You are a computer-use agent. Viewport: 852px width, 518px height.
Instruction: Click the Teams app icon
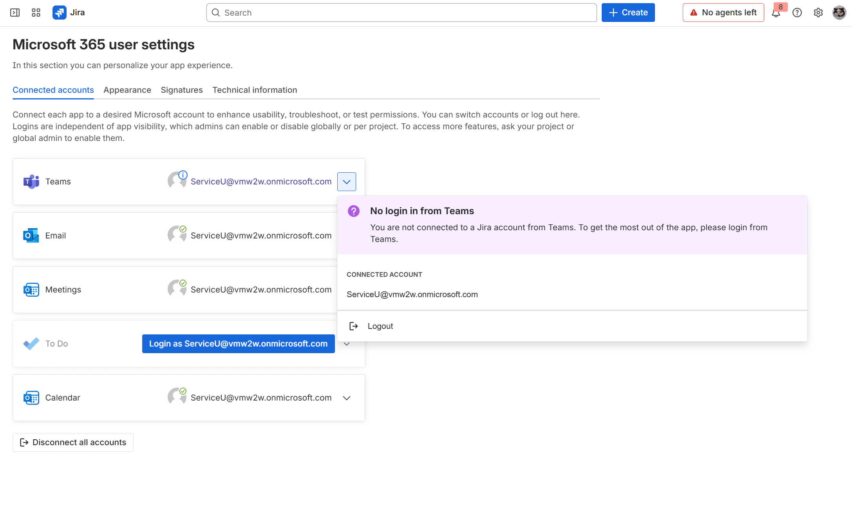31,182
